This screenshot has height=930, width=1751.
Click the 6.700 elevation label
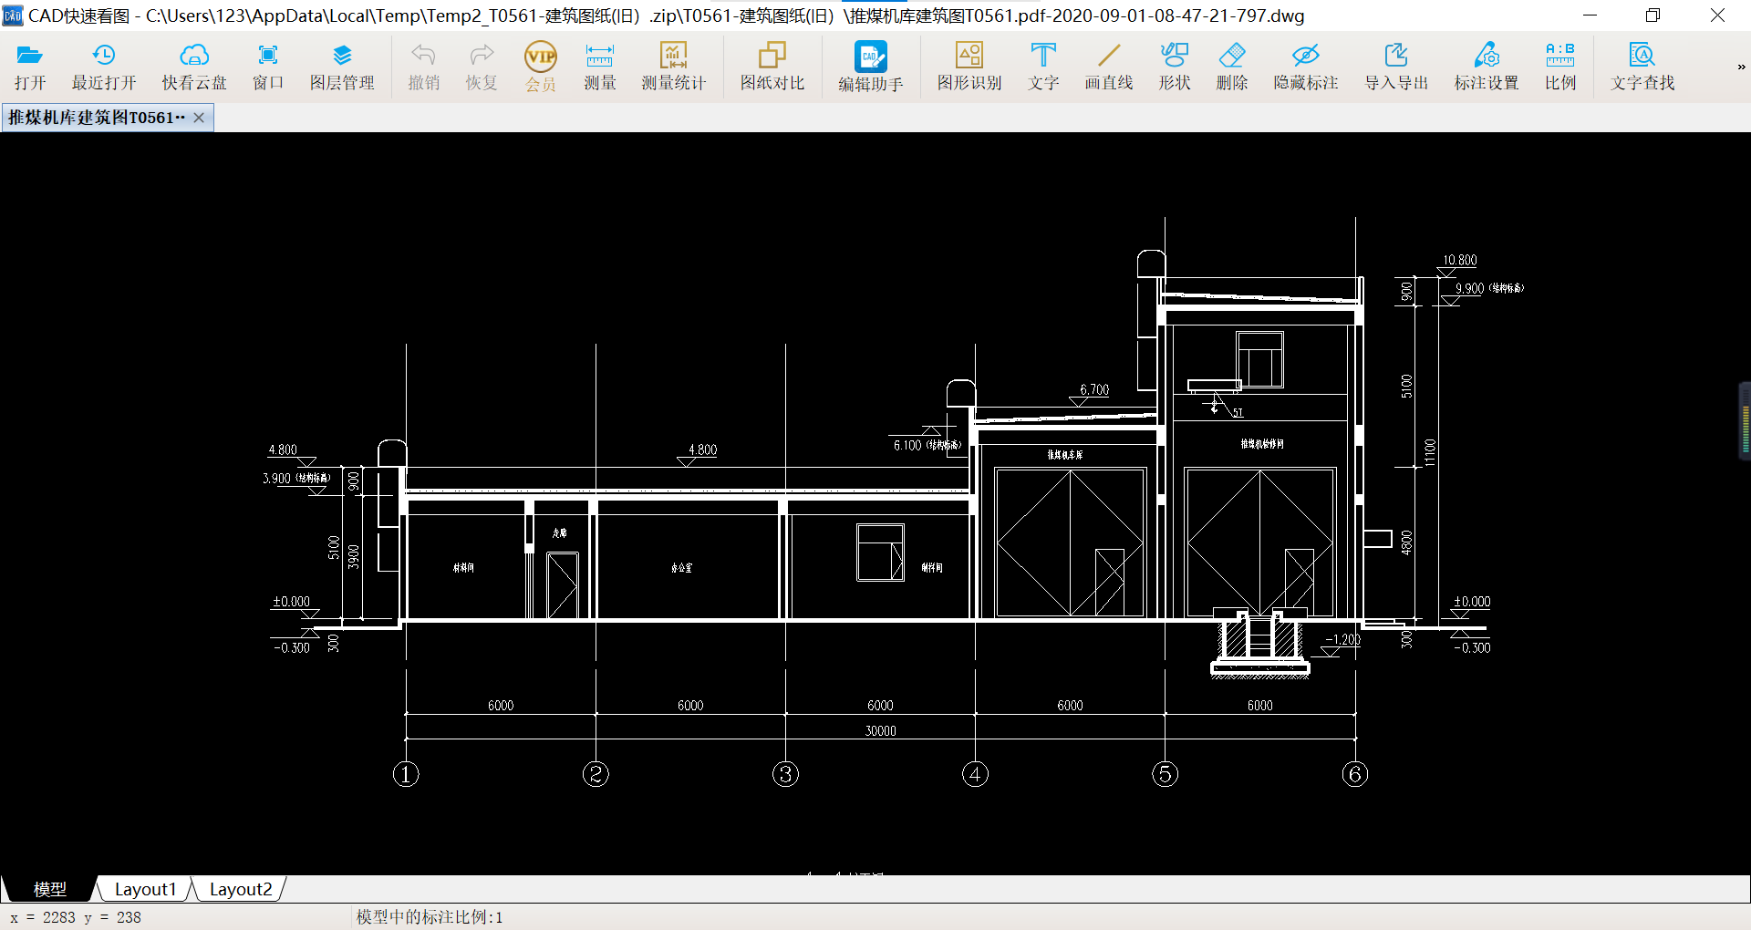pos(1094,389)
